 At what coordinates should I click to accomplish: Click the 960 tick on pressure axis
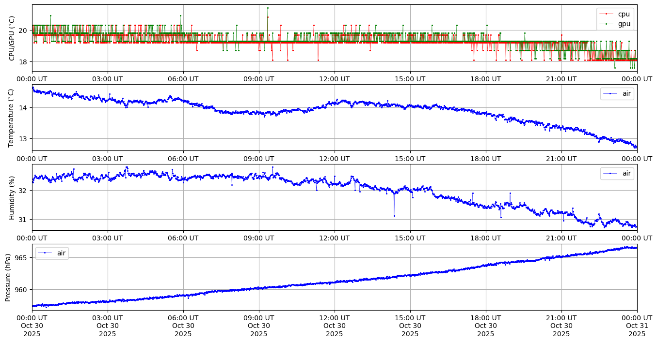pos(22,290)
